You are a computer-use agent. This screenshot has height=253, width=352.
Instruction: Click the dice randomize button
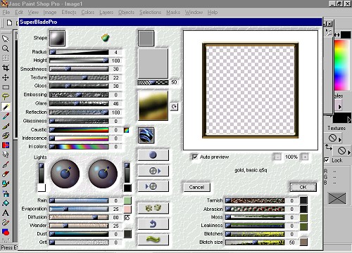click(x=153, y=208)
